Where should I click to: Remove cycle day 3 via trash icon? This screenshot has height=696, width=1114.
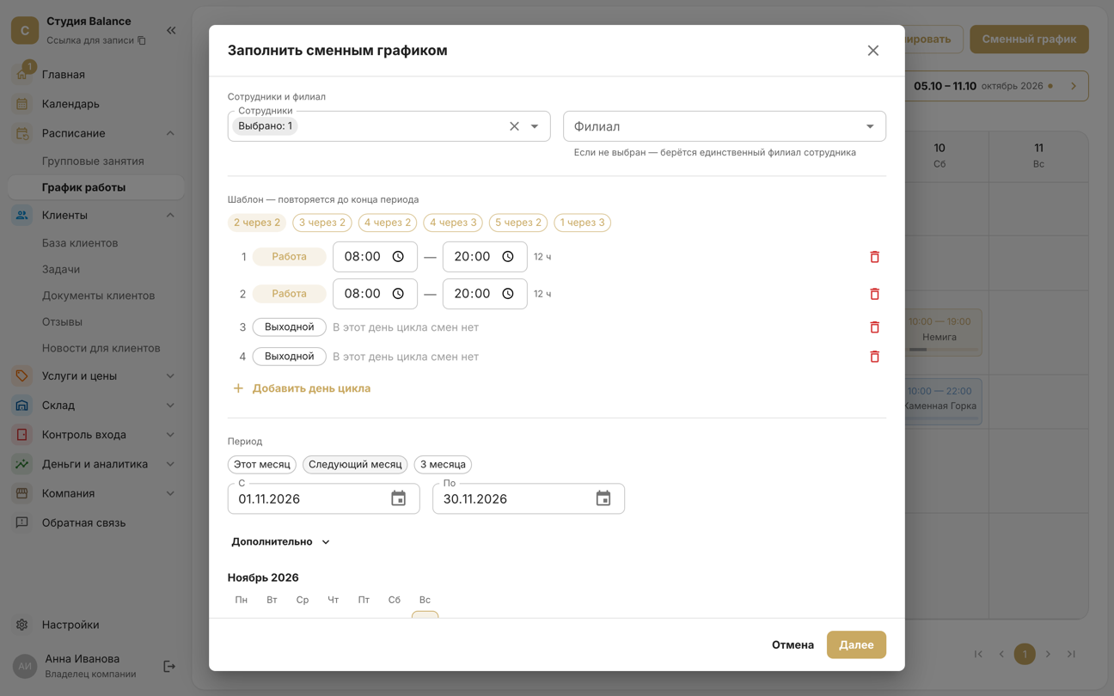click(874, 327)
